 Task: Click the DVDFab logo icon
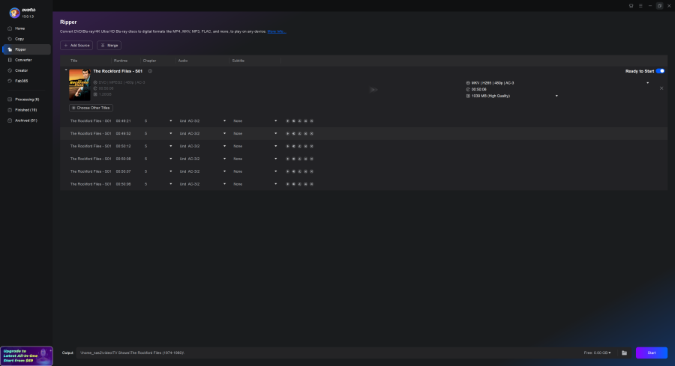(x=15, y=13)
